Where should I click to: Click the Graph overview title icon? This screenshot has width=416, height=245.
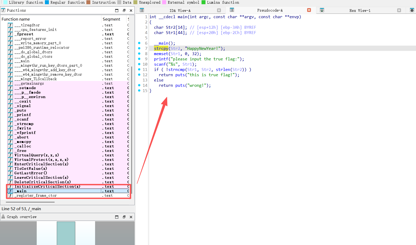tap(3, 217)
